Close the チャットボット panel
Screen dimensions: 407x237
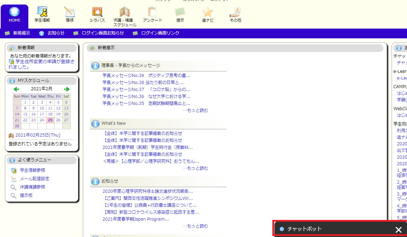(x=399, y=229)
